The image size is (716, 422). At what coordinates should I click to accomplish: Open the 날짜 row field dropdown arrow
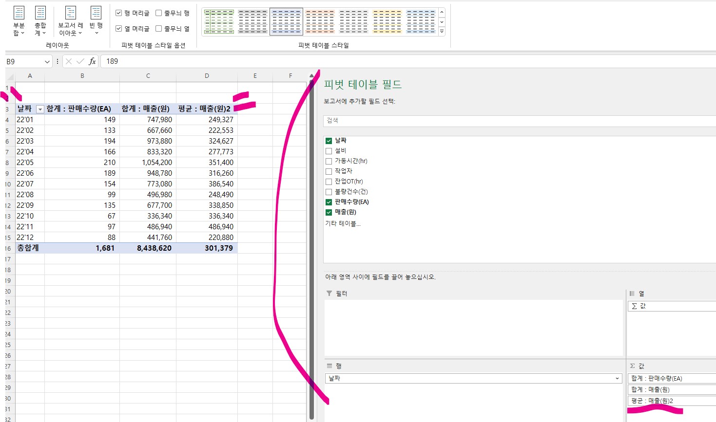click(x=617, y=378)
